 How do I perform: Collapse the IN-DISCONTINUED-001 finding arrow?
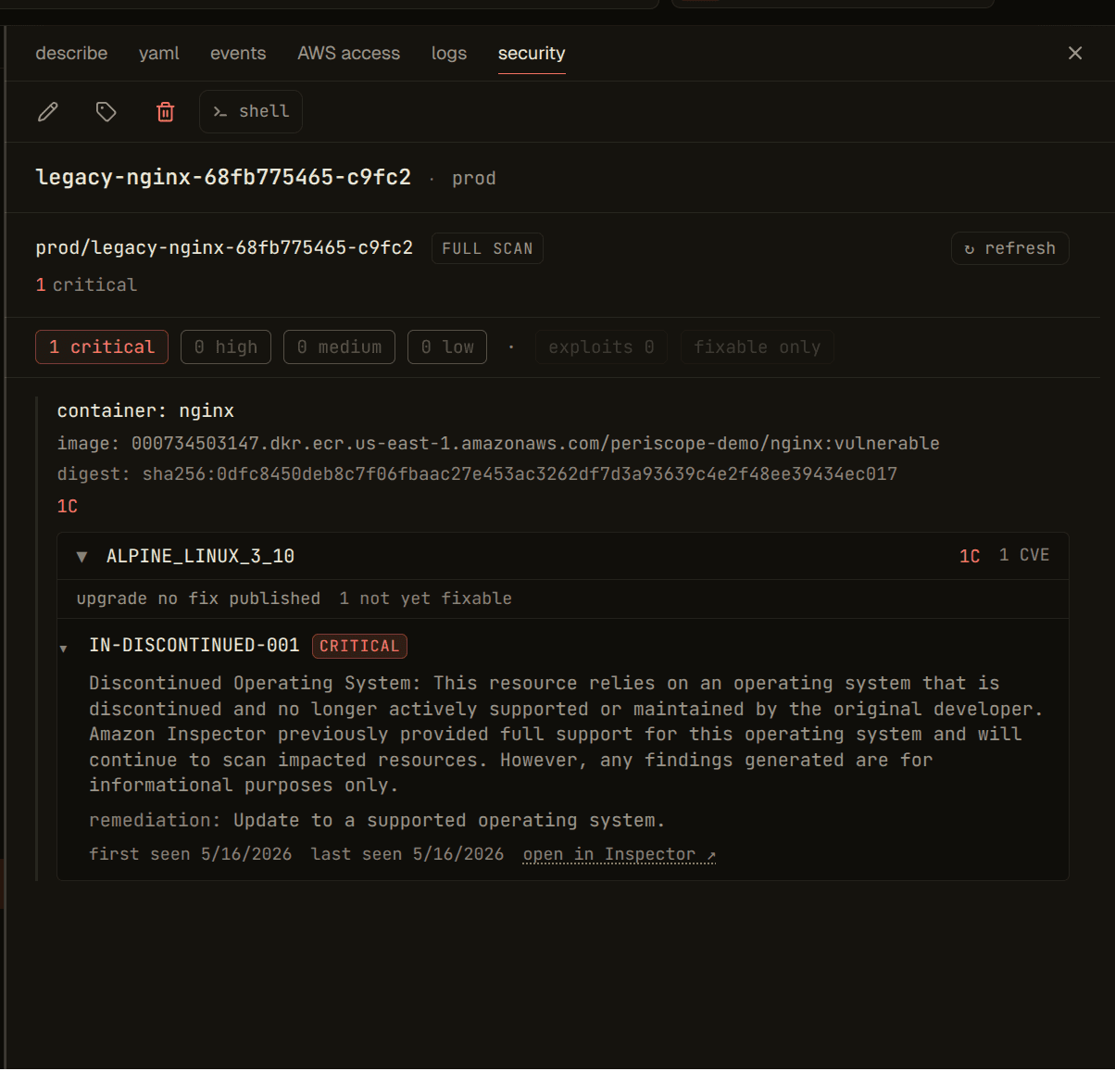63,648
